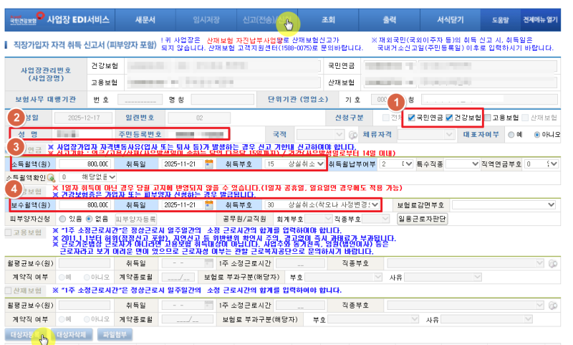Click search icon beside 고용보험 직종부호
573x345 pixels.
[553, 264]
